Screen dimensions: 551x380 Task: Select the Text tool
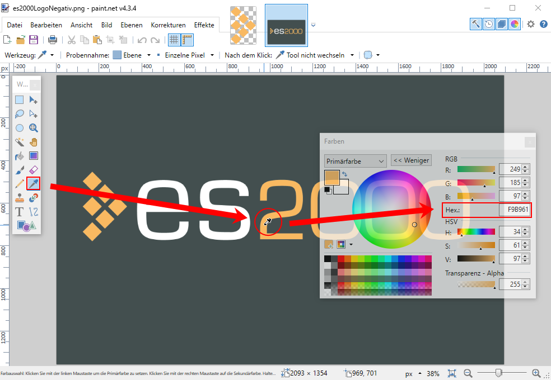[20, 212]
